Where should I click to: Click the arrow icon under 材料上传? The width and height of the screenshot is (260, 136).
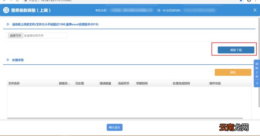(257, 83)
